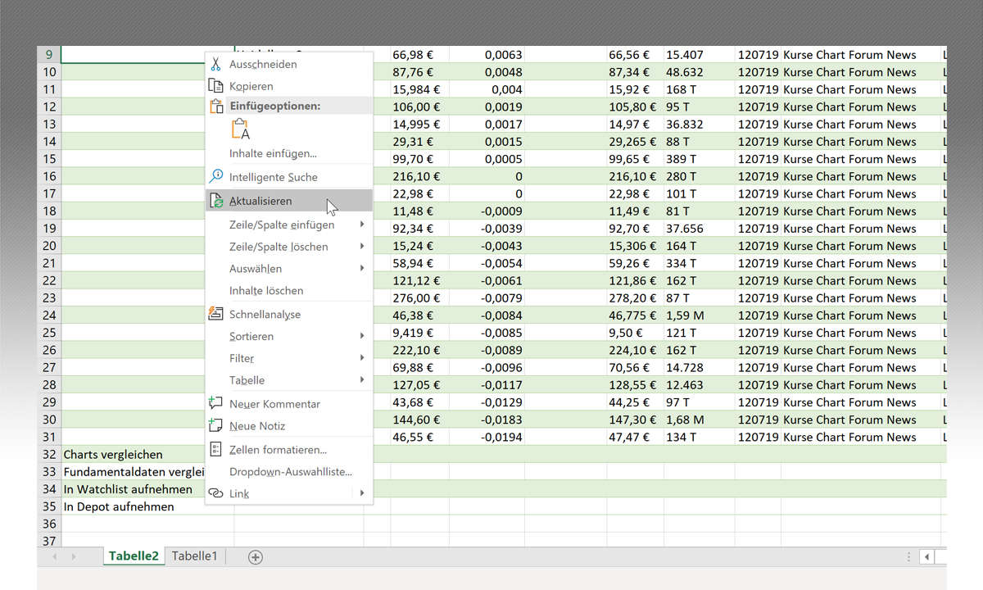The width and height of the screenshot is (983, 590).
Task: Select Schnellanalyse menu entry
Action: pyautogui.click(x=289, y=314)
